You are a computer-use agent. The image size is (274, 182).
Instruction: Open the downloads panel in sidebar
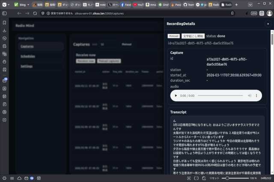4,30
